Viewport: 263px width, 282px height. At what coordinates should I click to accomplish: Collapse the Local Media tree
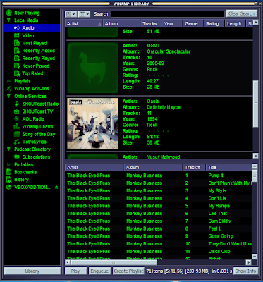pyautogui.click(x=8, y=20)
